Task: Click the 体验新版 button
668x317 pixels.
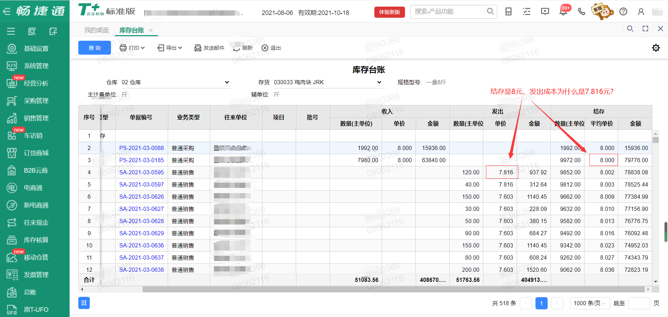Action: (389, 12)
